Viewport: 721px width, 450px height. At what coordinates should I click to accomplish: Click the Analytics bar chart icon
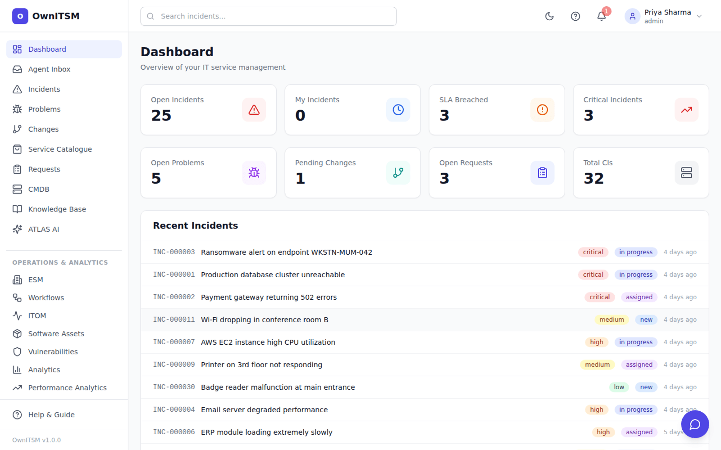pyautogui.click(x=17, y=370)
